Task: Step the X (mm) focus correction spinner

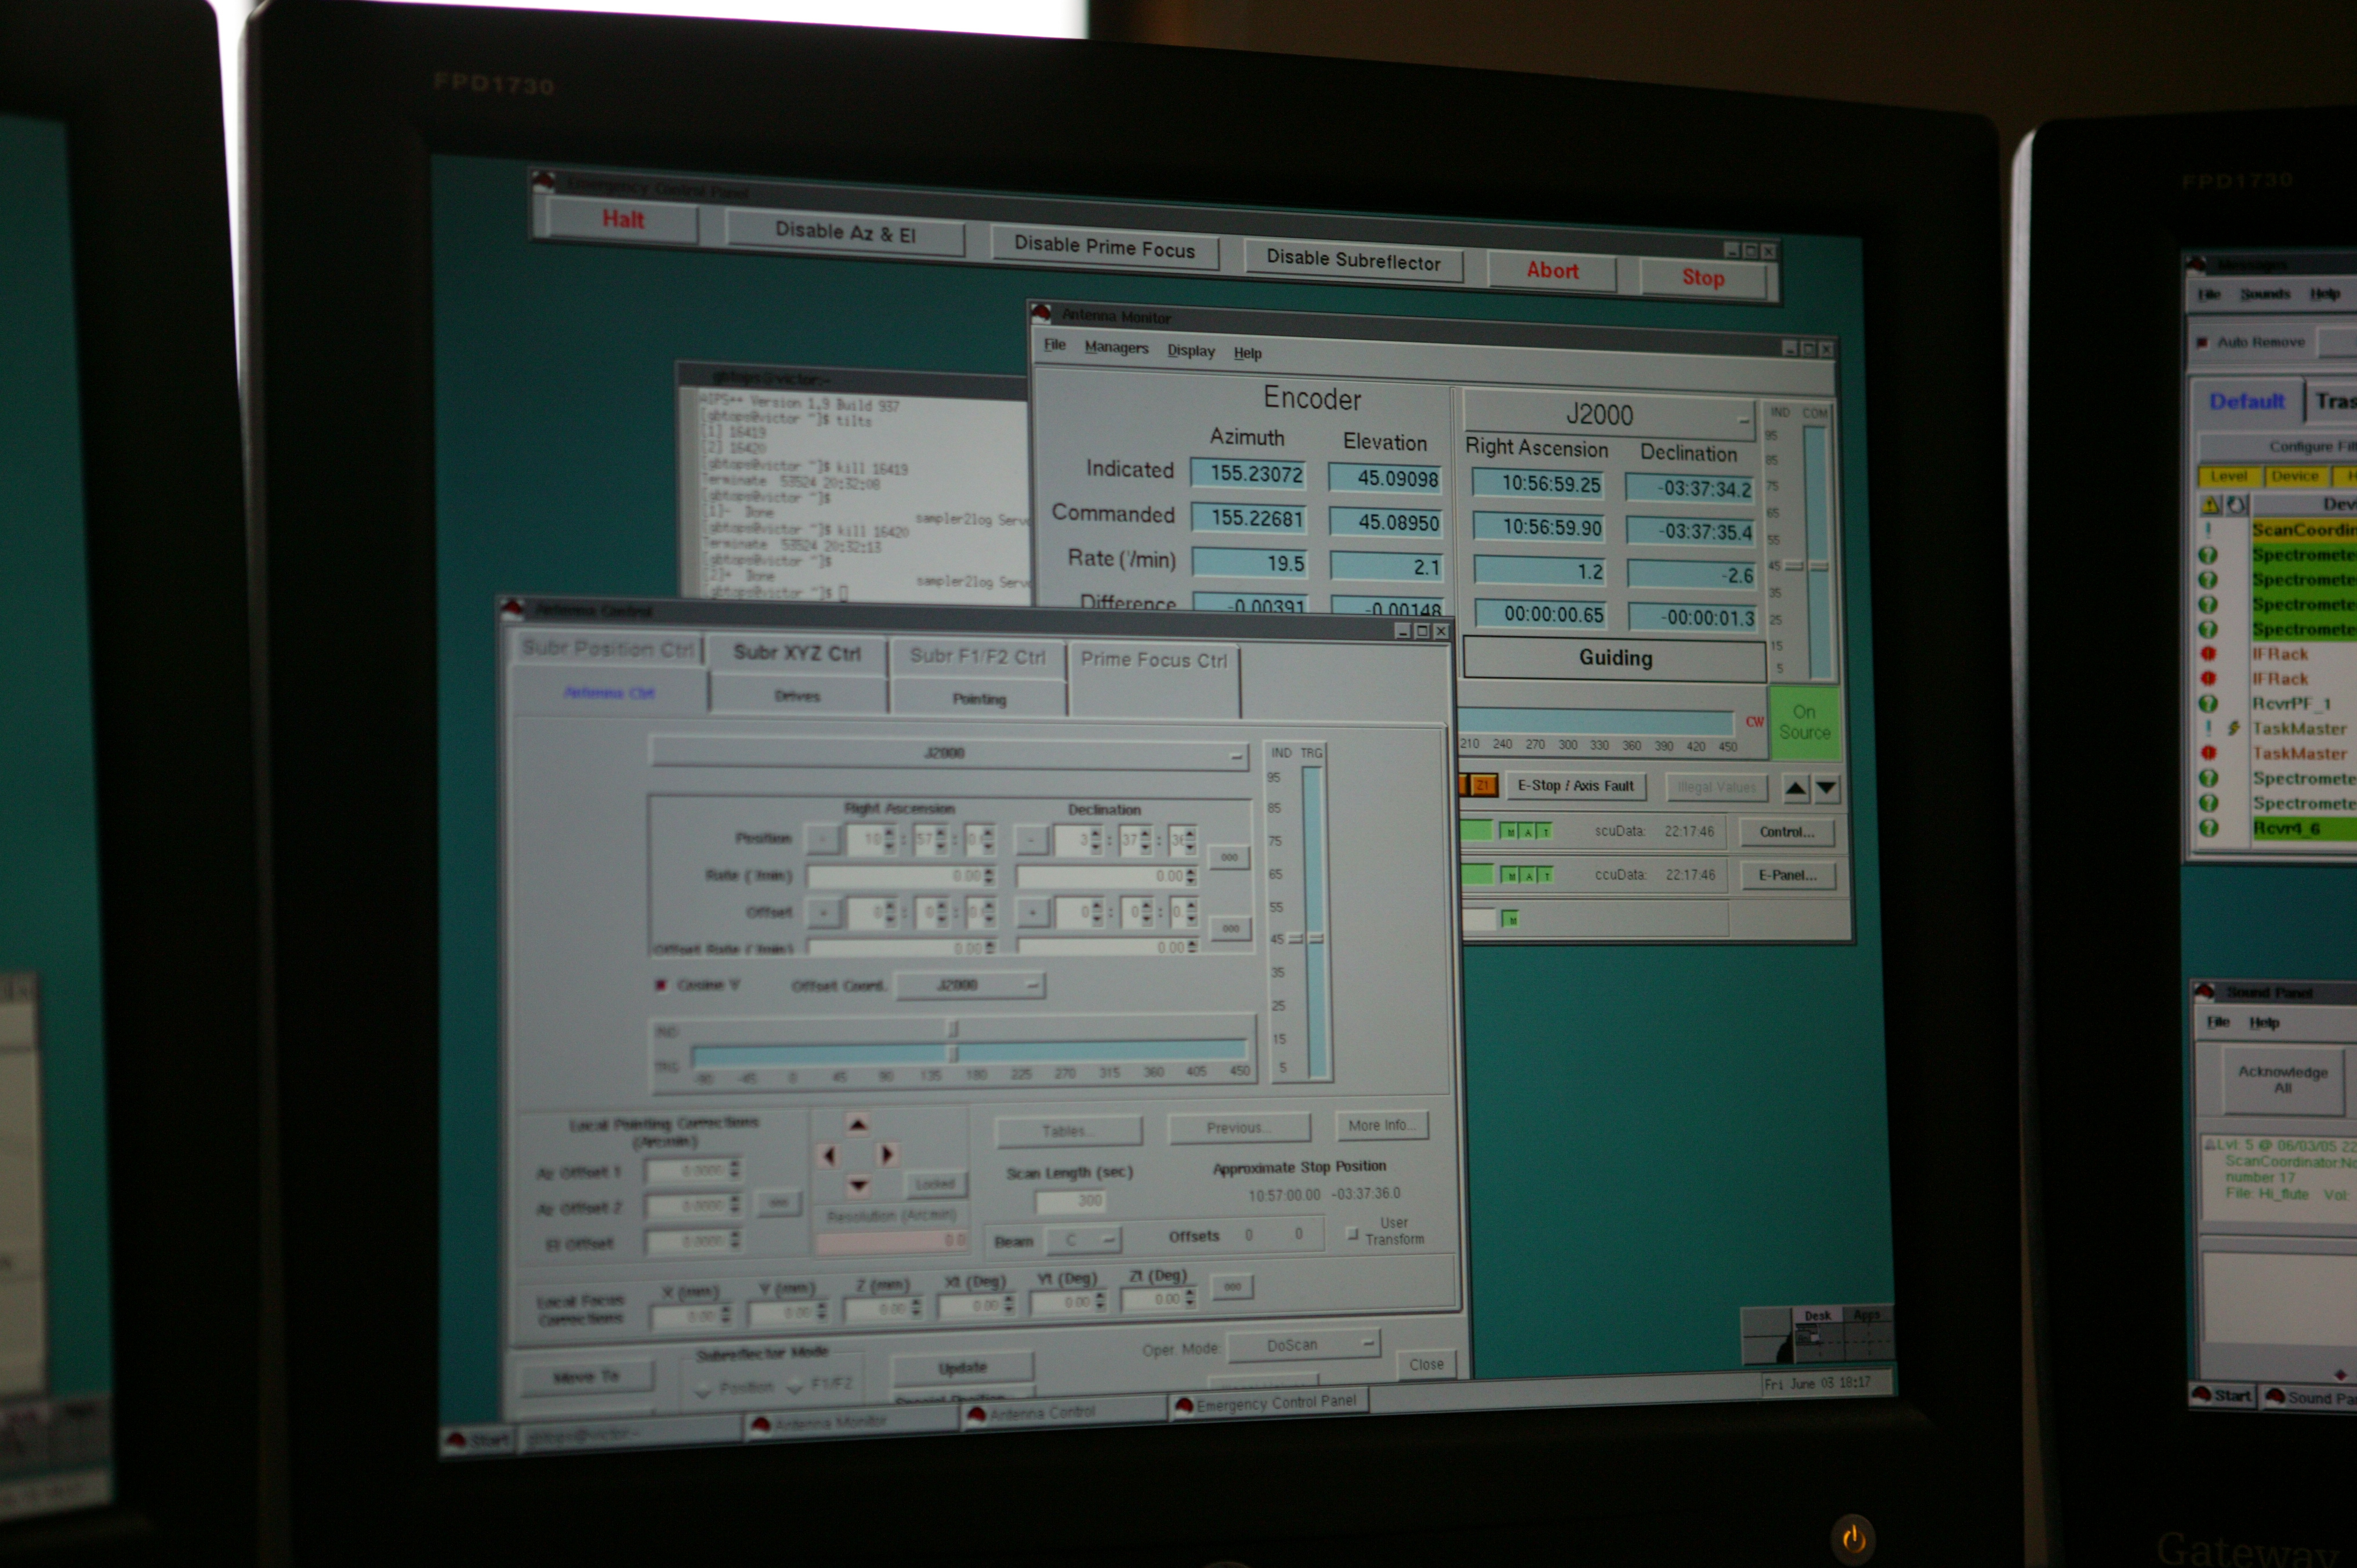Action: (x=726, y=1315)
